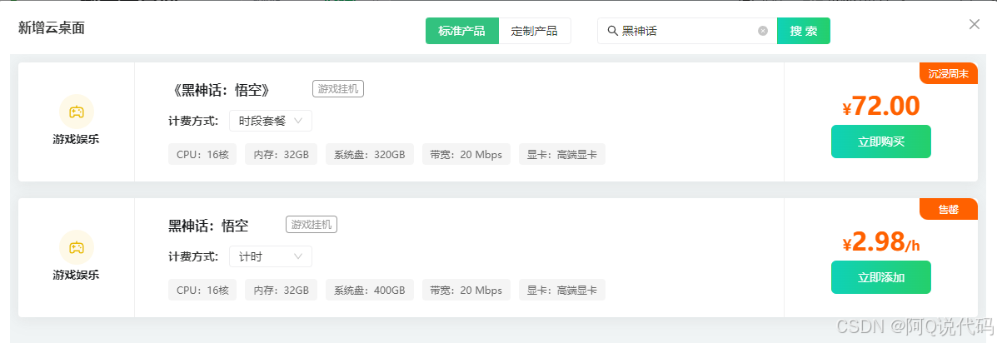
Task: Close the 新增云桌面 dialog
Action: click(975, 24)
